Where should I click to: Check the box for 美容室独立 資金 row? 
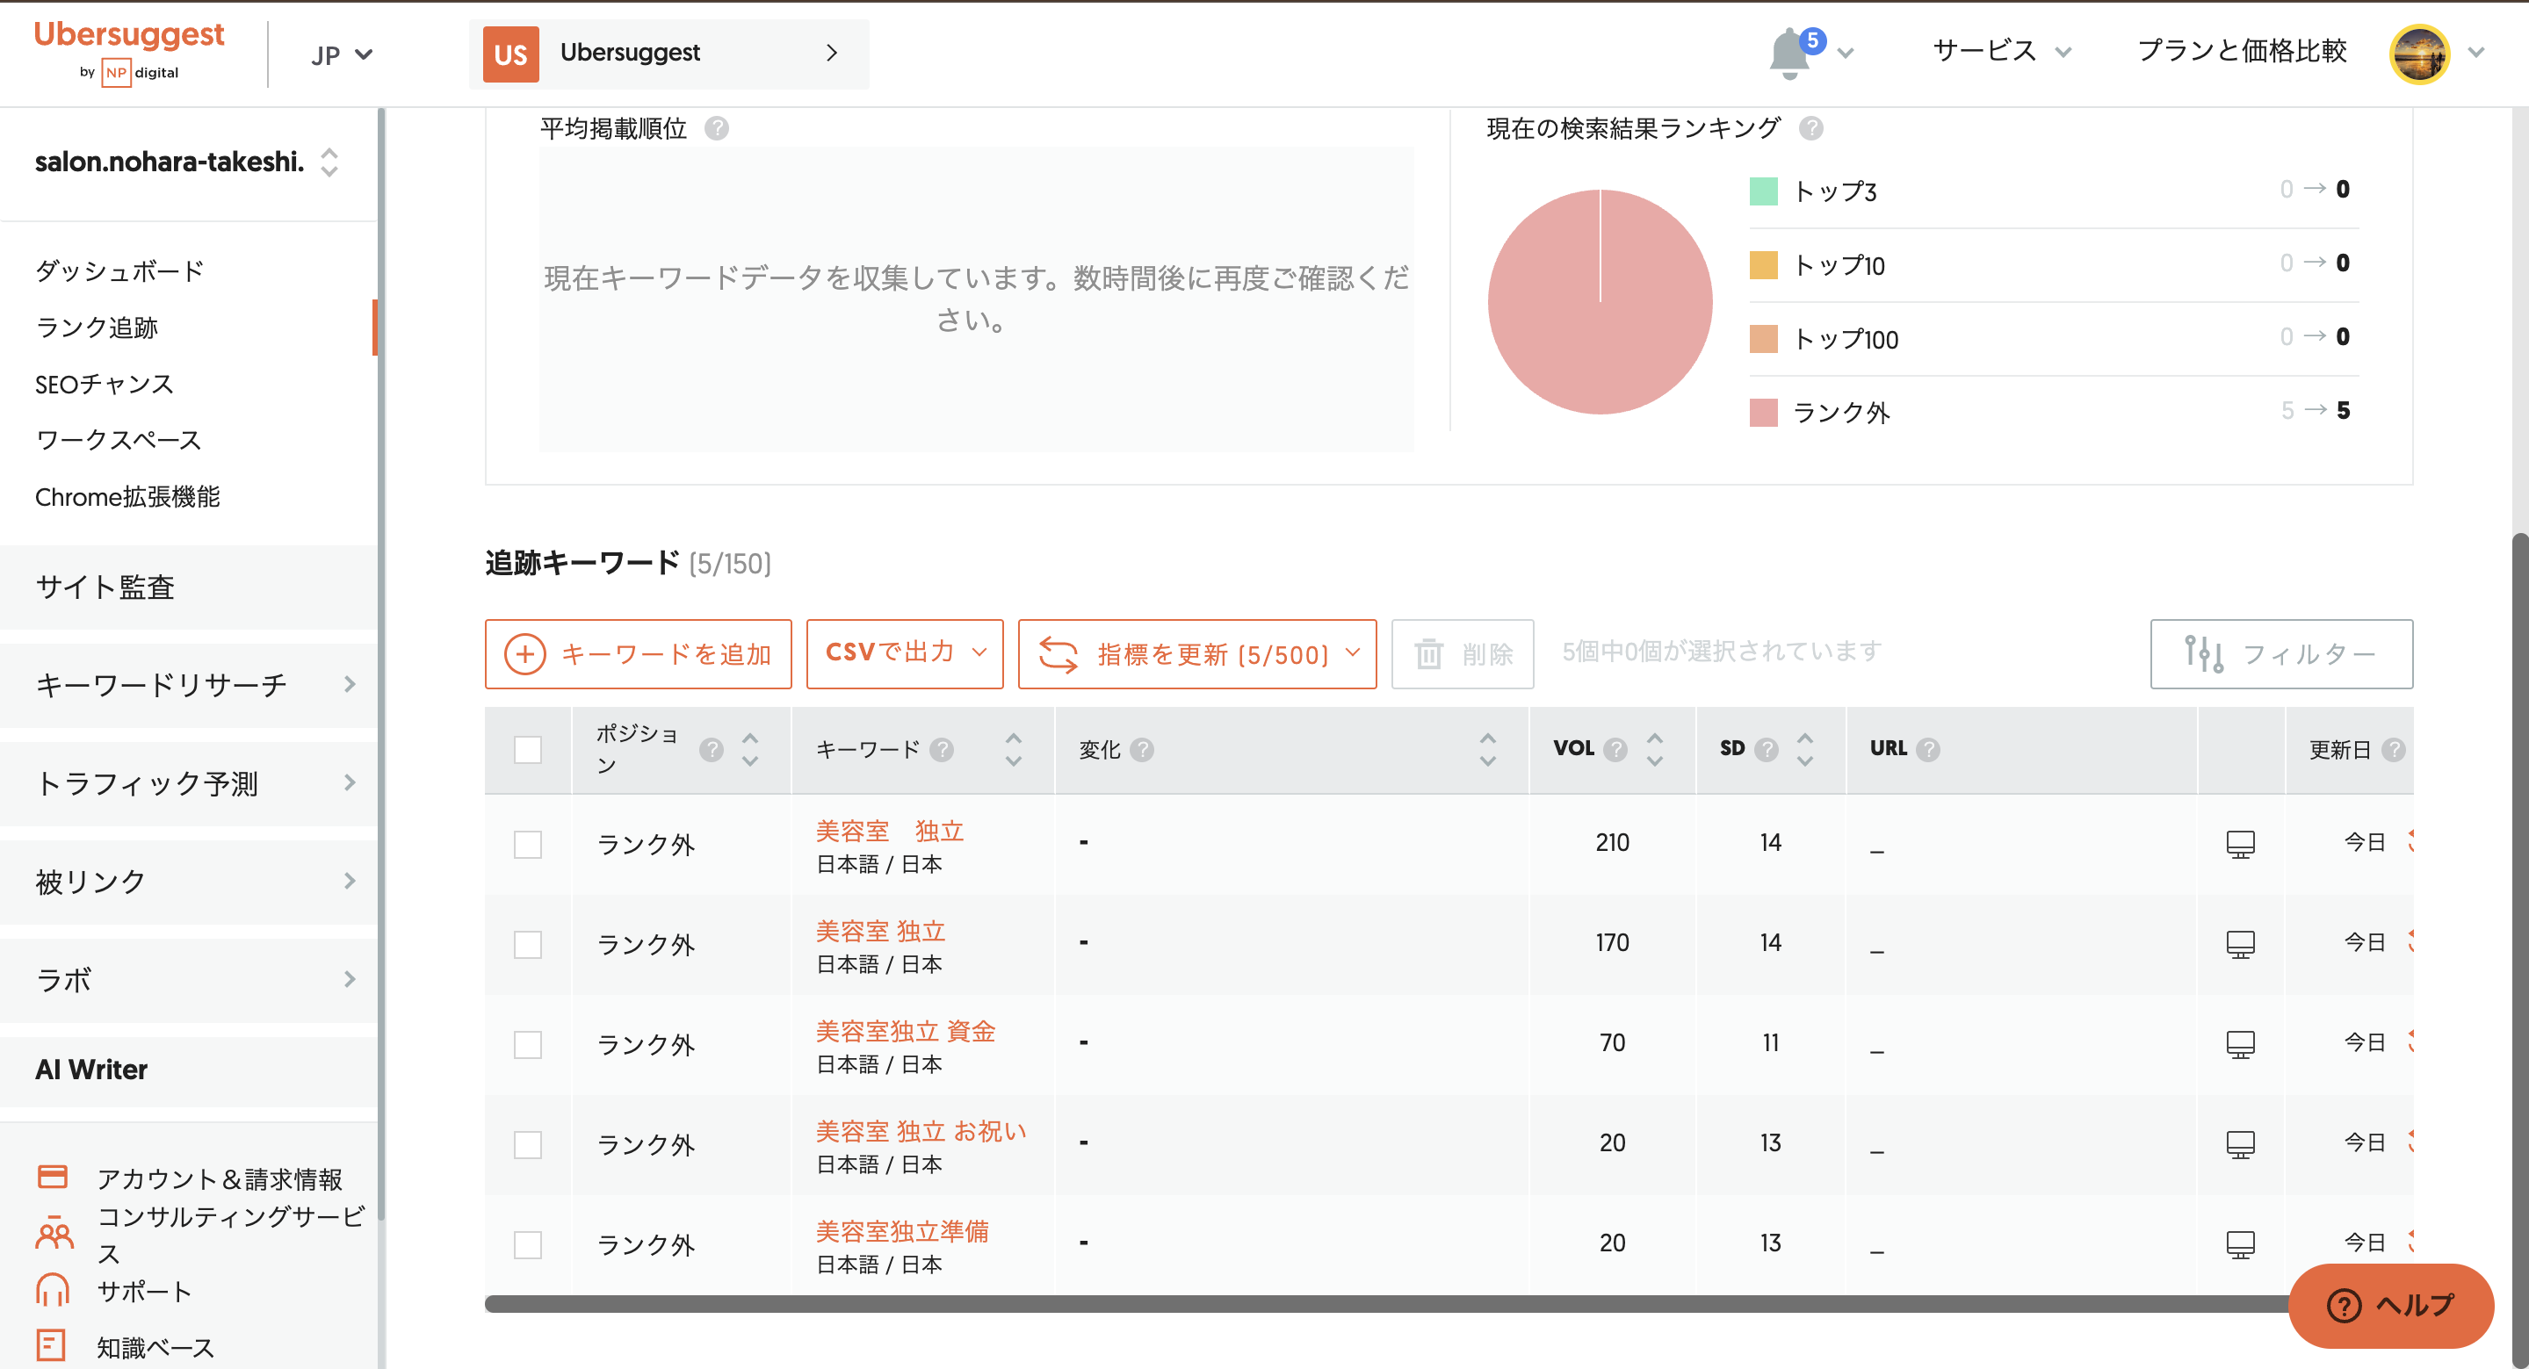click(528, 1044)
